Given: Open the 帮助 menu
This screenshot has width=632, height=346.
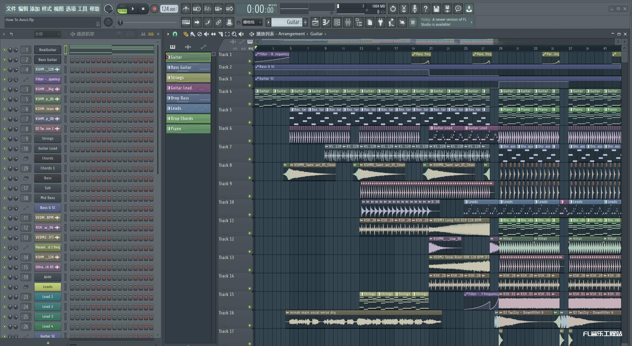Looking at the screenshot, I should 94,9.
